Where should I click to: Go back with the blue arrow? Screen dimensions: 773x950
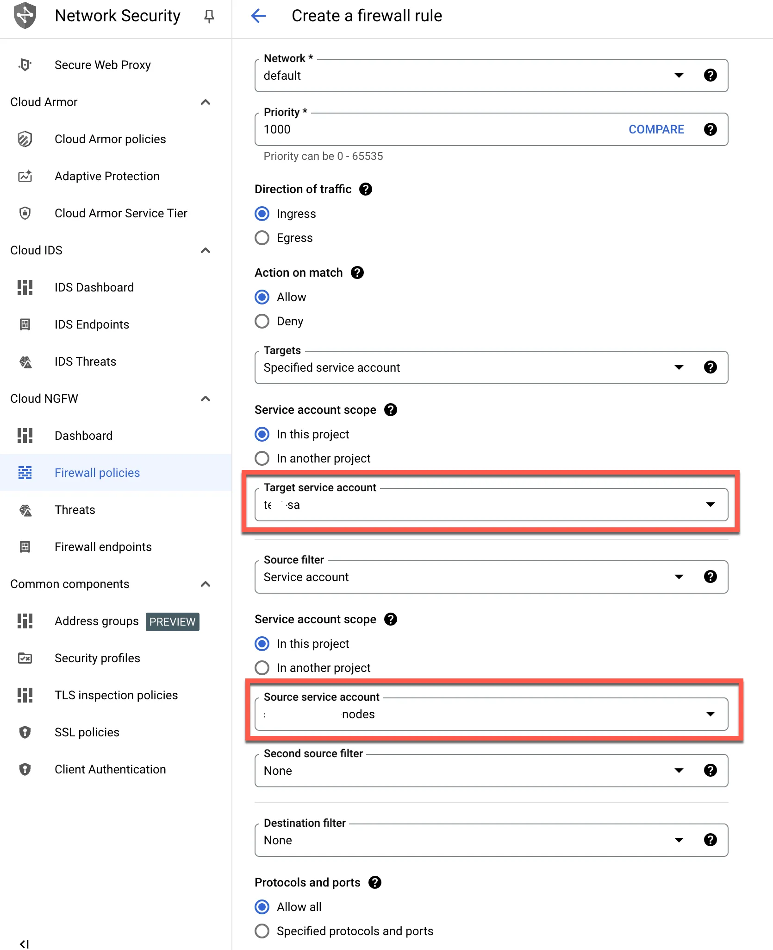258,16
